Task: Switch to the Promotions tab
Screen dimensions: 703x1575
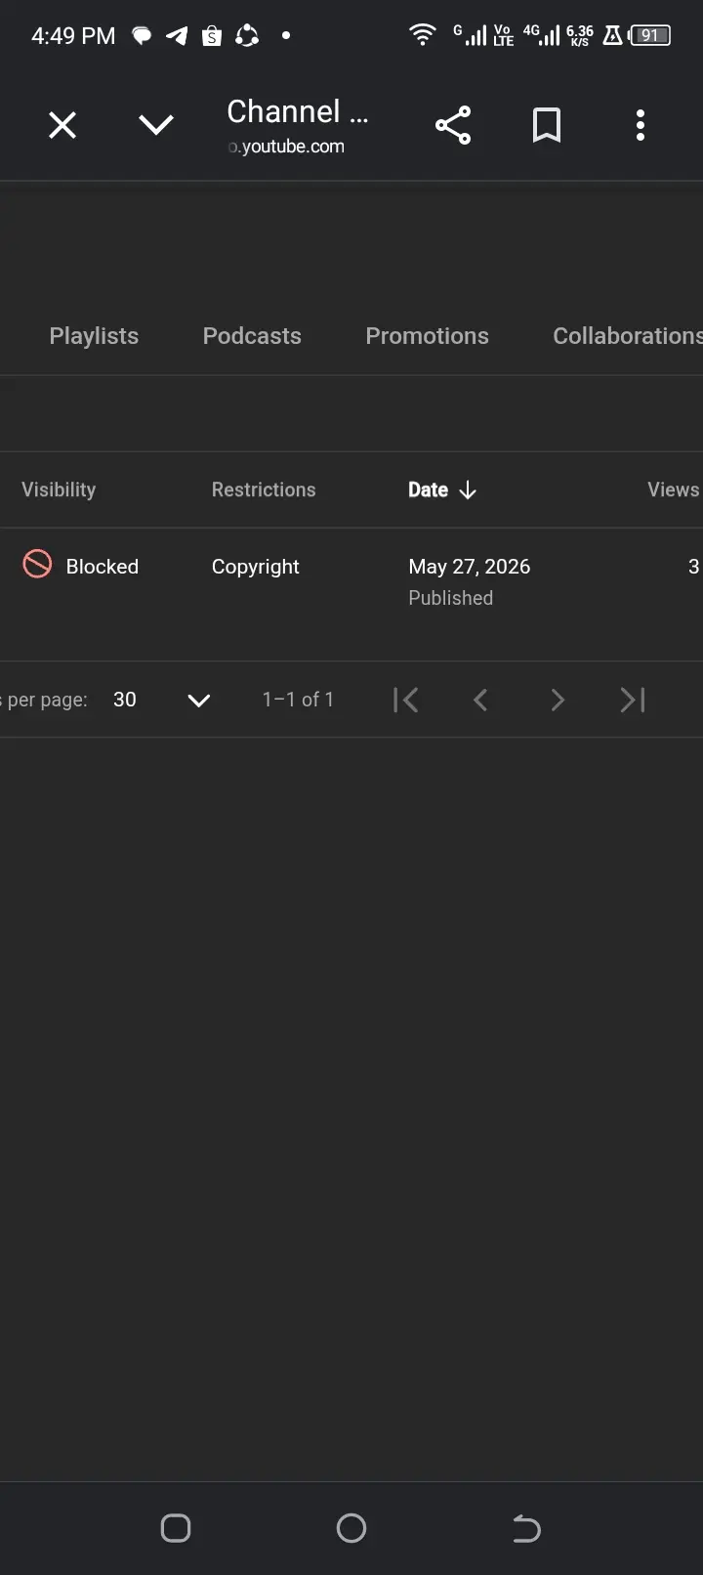Action: 427,336
